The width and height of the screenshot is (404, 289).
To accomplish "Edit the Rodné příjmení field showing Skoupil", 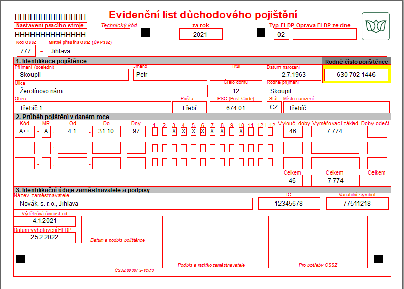I will pyautogui.click(x=327, y=91).
